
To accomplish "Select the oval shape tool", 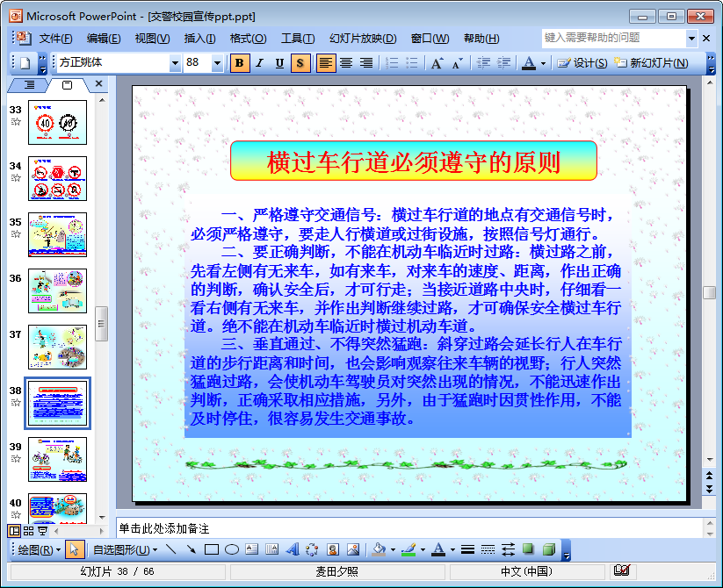I will 232,549.
